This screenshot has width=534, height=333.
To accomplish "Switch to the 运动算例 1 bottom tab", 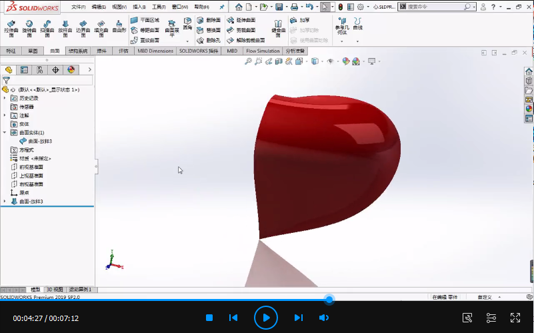I will [81, 290].
